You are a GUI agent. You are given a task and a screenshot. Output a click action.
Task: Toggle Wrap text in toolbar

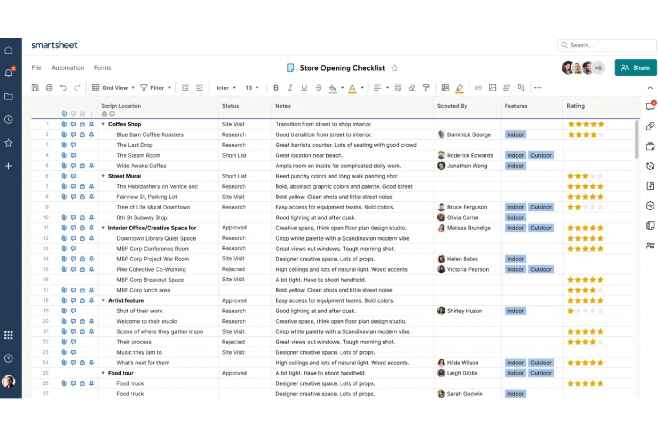(x=398, y=88)
